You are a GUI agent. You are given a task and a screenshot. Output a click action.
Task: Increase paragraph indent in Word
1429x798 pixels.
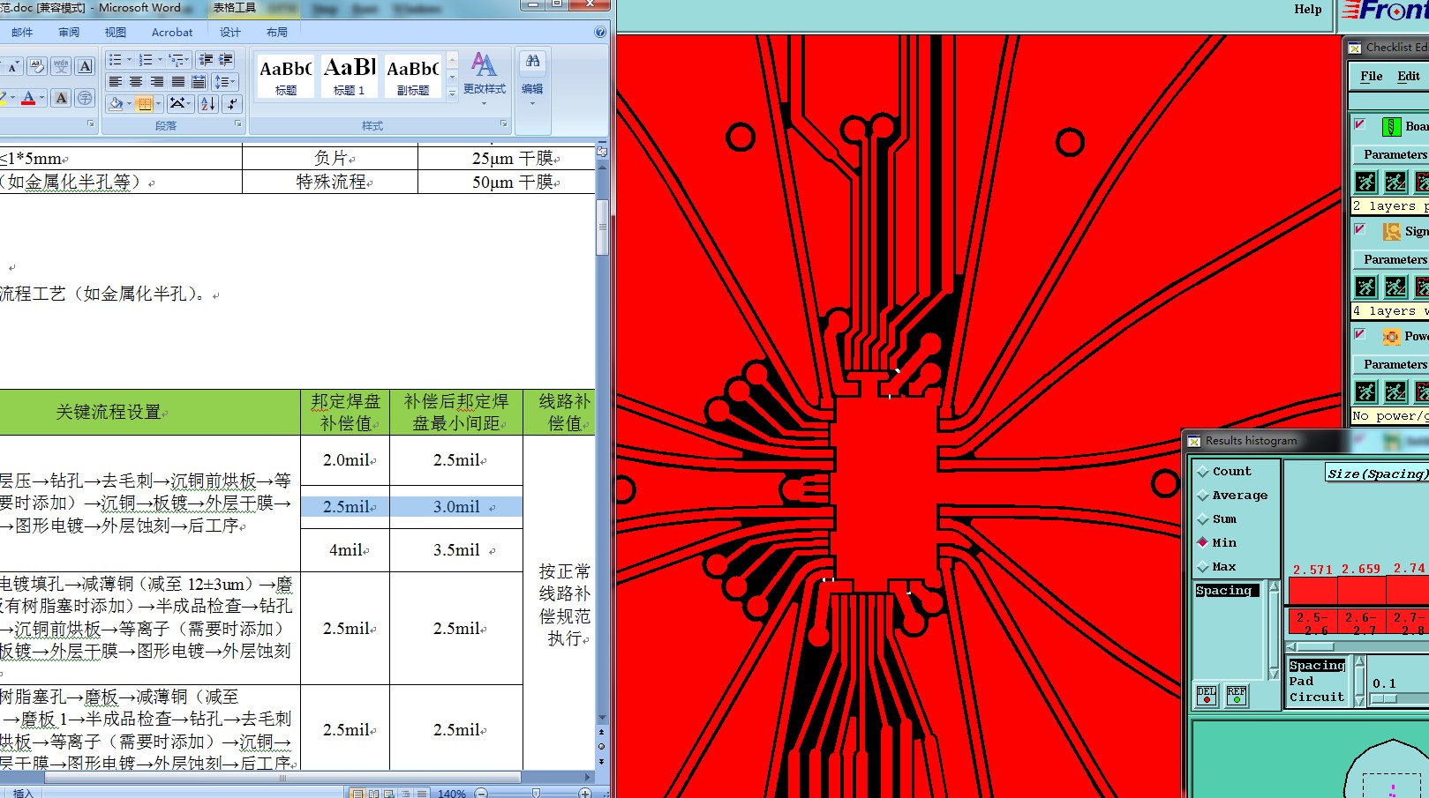pos(226,60)
